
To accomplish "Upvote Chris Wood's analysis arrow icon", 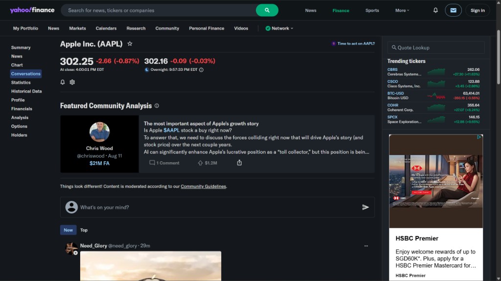I will 200,163.
